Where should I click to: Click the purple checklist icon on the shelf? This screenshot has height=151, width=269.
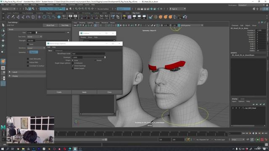[129, 17]
